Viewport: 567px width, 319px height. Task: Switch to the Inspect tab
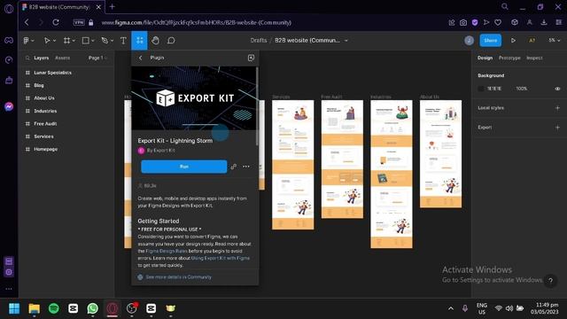coord(534,58)
